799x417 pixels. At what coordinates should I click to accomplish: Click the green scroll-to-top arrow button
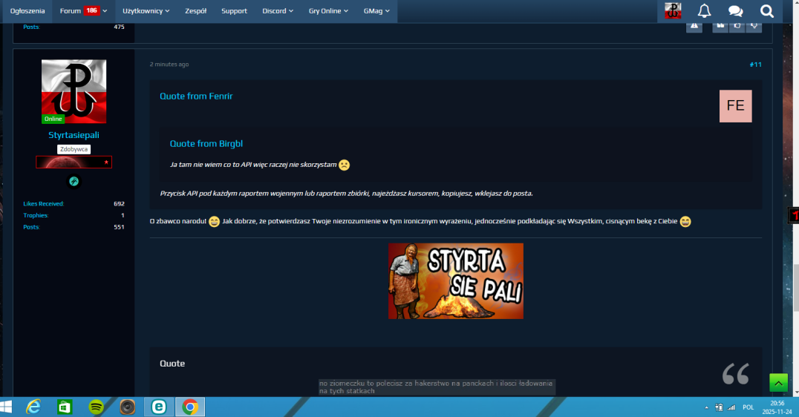point(779,382)
